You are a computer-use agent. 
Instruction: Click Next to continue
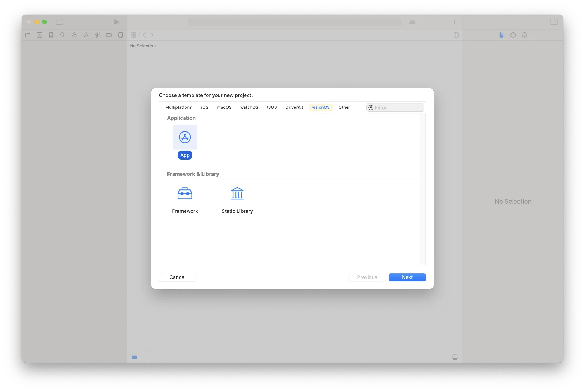pos(407,277)
